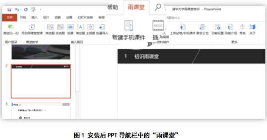Insert a 多选题 multiple-choice question
The height and width of the screenshot is (140, 267).
click(60, 29)
